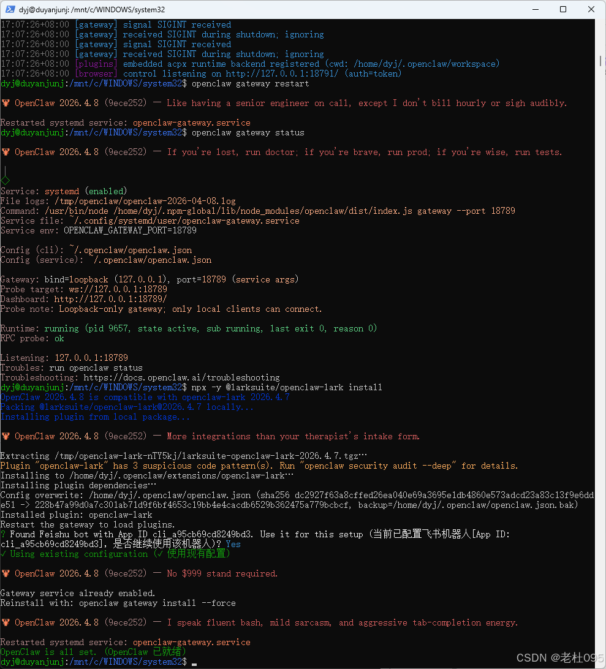Click the green diamond marker above Service line
The height and width of the screenshot is (669, 606).
5,181
